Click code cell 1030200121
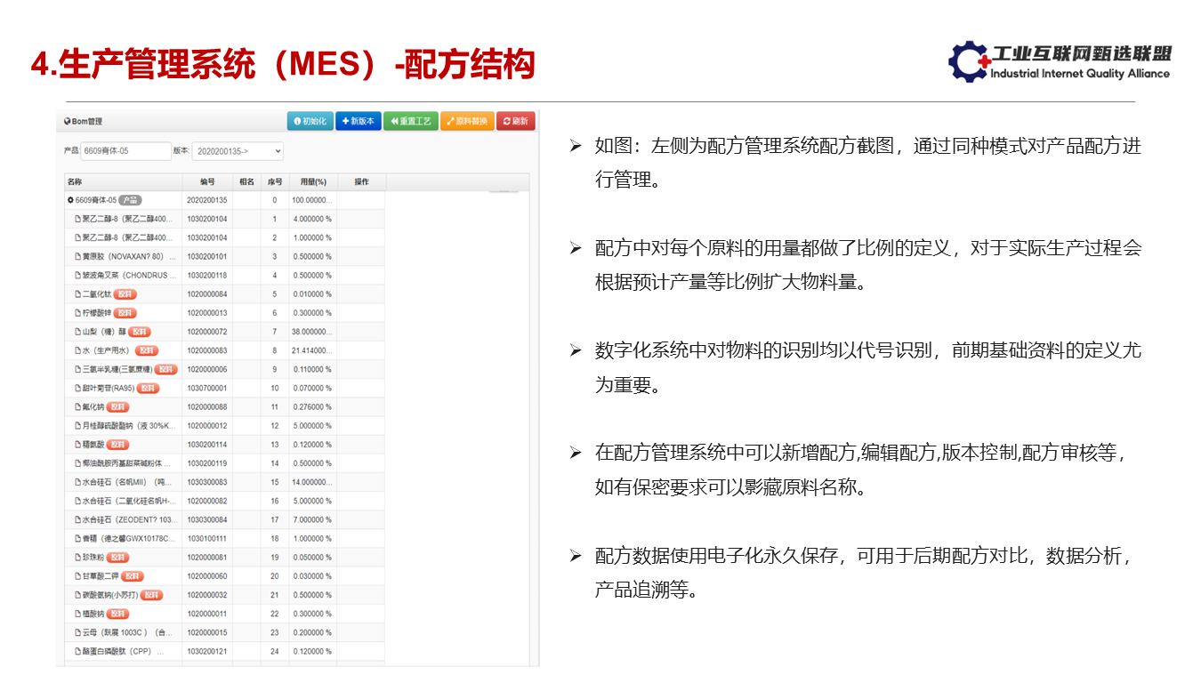1201x675 pixels. (x=207, y=652)
